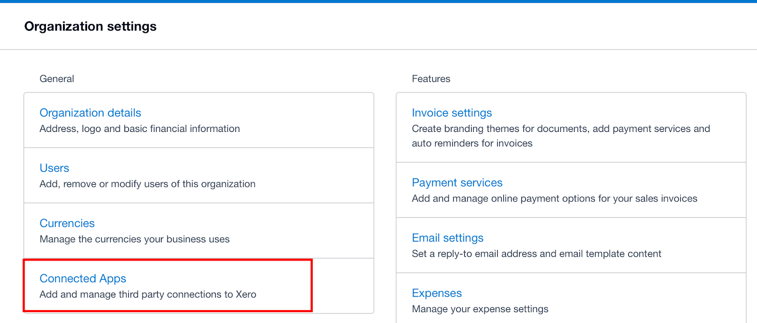The image size is (757, 323).
Task: Click the 'third party connections to Xero' description
Action: coord(148,295)
